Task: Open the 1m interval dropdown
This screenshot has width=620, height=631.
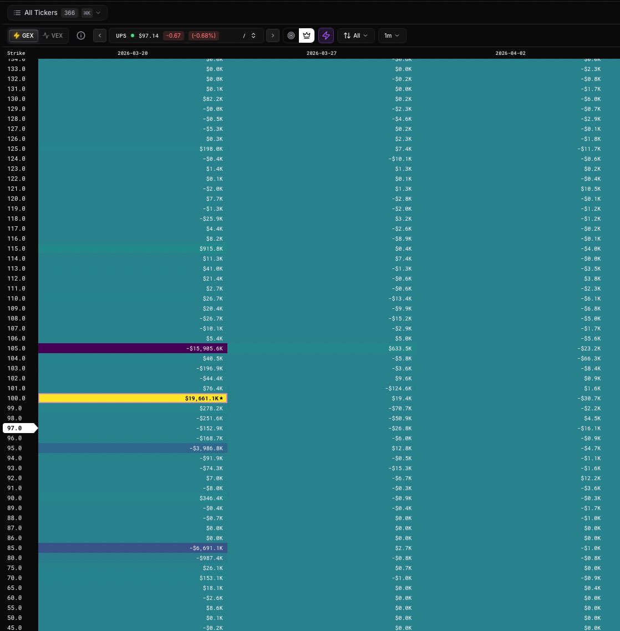Action: pyautogui.click(x=392, y=35)
